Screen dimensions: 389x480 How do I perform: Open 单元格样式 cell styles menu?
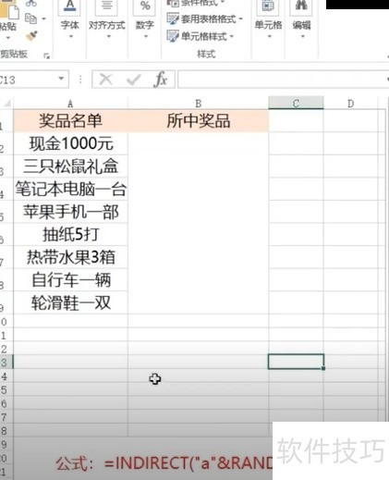tap(201, 36)
